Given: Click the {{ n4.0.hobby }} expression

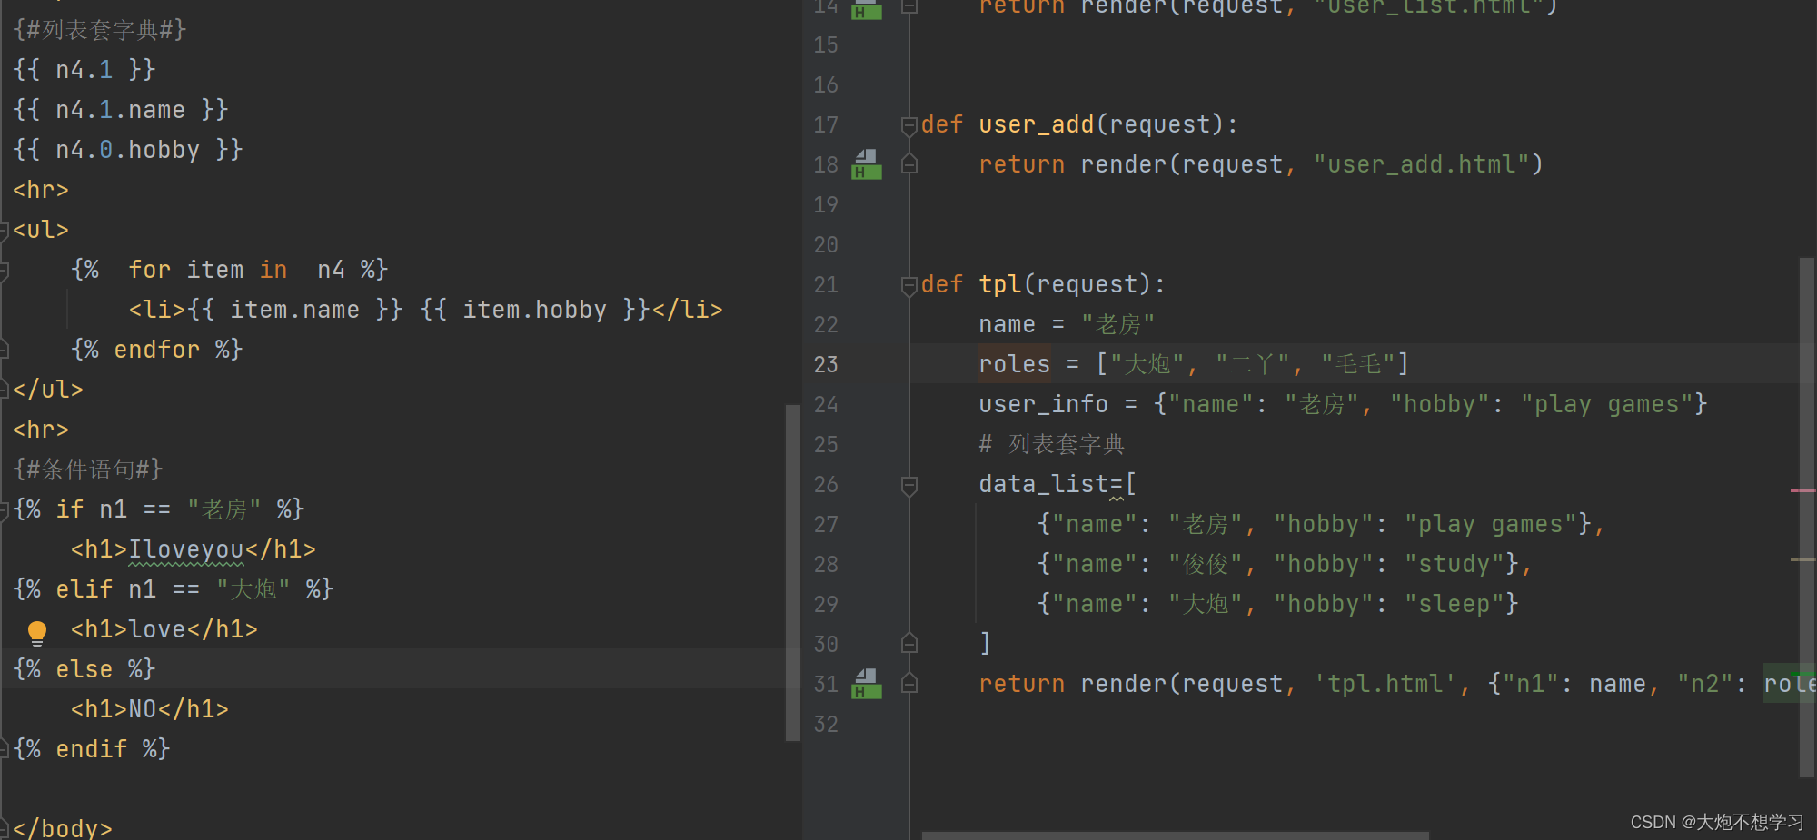Looking at the screenshot, I should (128, 151).
